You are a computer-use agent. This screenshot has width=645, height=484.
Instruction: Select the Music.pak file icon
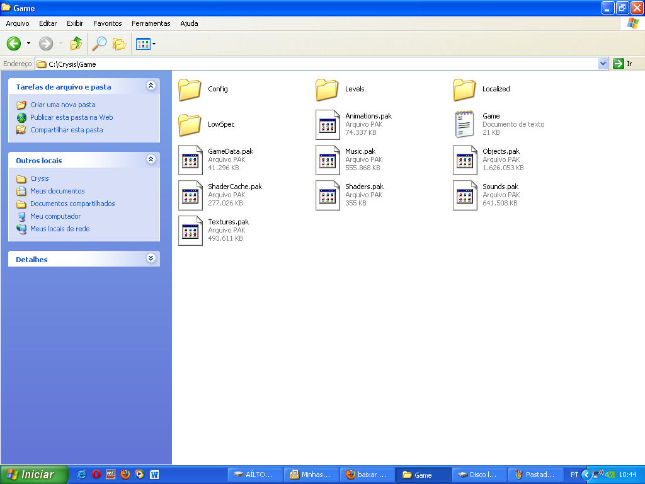[x=328, y=160]
